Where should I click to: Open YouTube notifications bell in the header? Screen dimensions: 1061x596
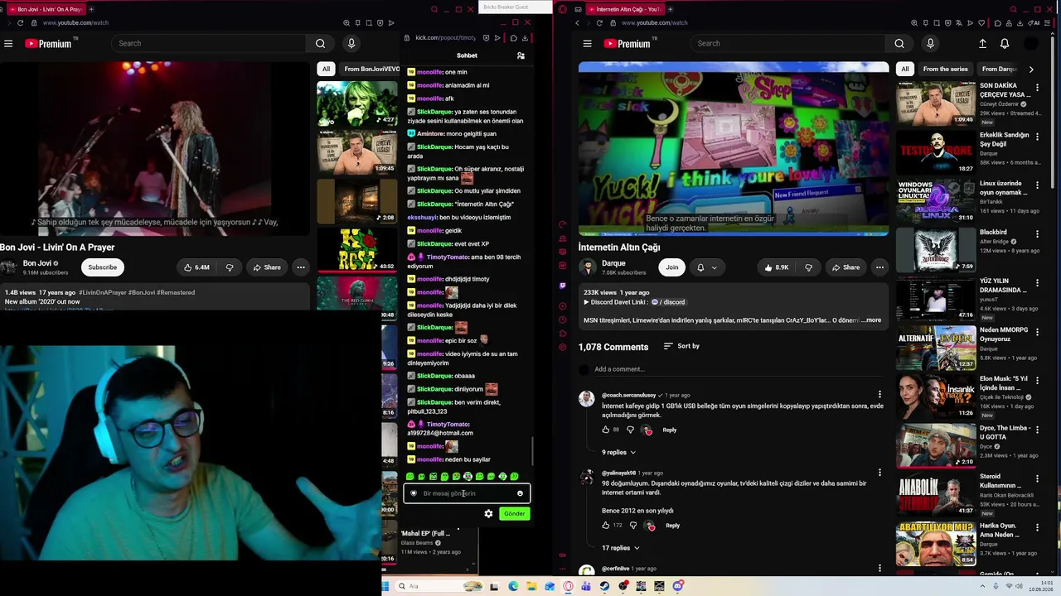point(1005,43)
